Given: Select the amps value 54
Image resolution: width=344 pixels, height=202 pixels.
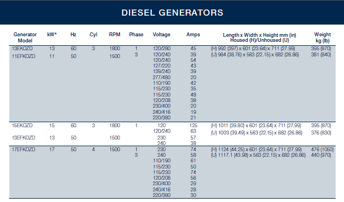Looking at the screenshot, I should point(193,60).
